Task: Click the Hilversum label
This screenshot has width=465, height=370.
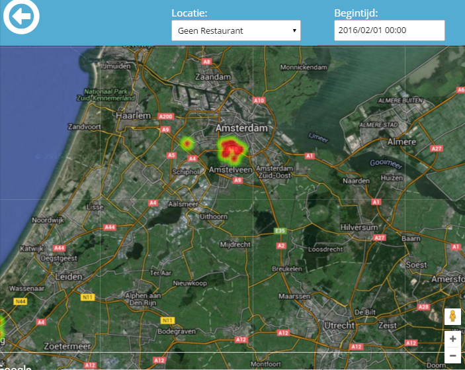Action: 359,228
